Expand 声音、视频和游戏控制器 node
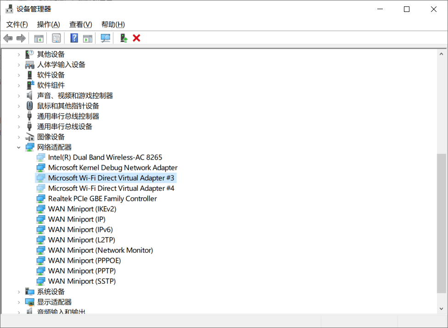The width and height of the screenshot is (448, 328). pyautogui.click(x=18, y=95)
